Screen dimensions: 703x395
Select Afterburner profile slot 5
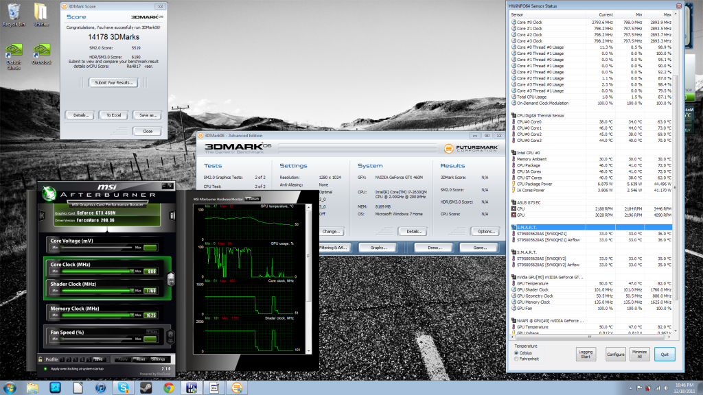(89, 359)
